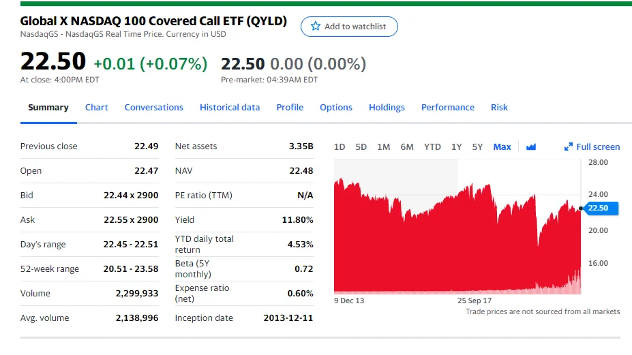Open the Profile tab

(x=290, y=107)
